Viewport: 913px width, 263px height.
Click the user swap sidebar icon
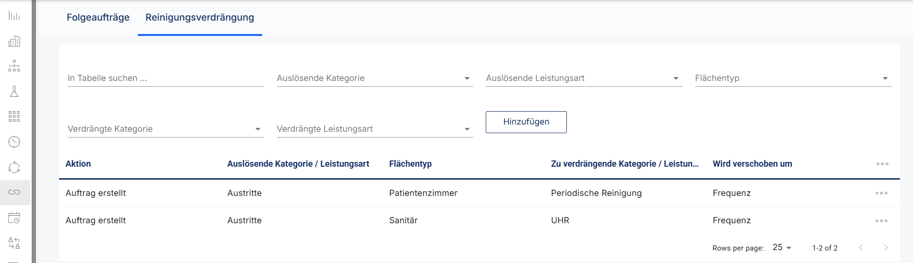14,243
